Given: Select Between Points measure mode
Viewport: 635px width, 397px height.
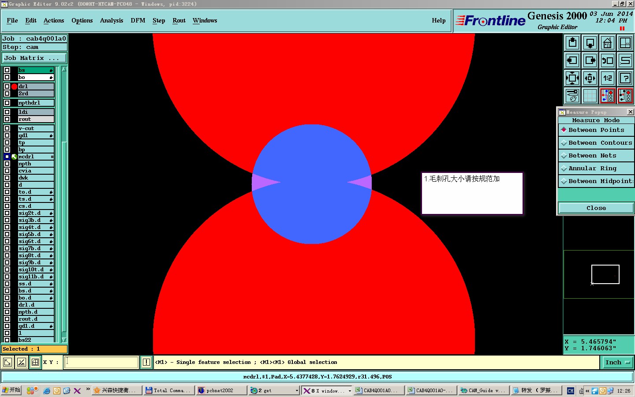Looking at the screenshot, I should pos(596,130).
